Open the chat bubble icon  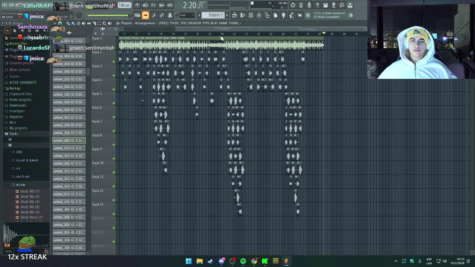[x=342, y=5]
